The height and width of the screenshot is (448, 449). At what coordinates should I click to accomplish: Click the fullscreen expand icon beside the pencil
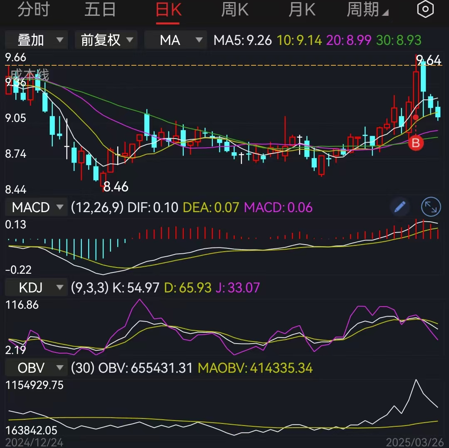(x=431, y=207)
